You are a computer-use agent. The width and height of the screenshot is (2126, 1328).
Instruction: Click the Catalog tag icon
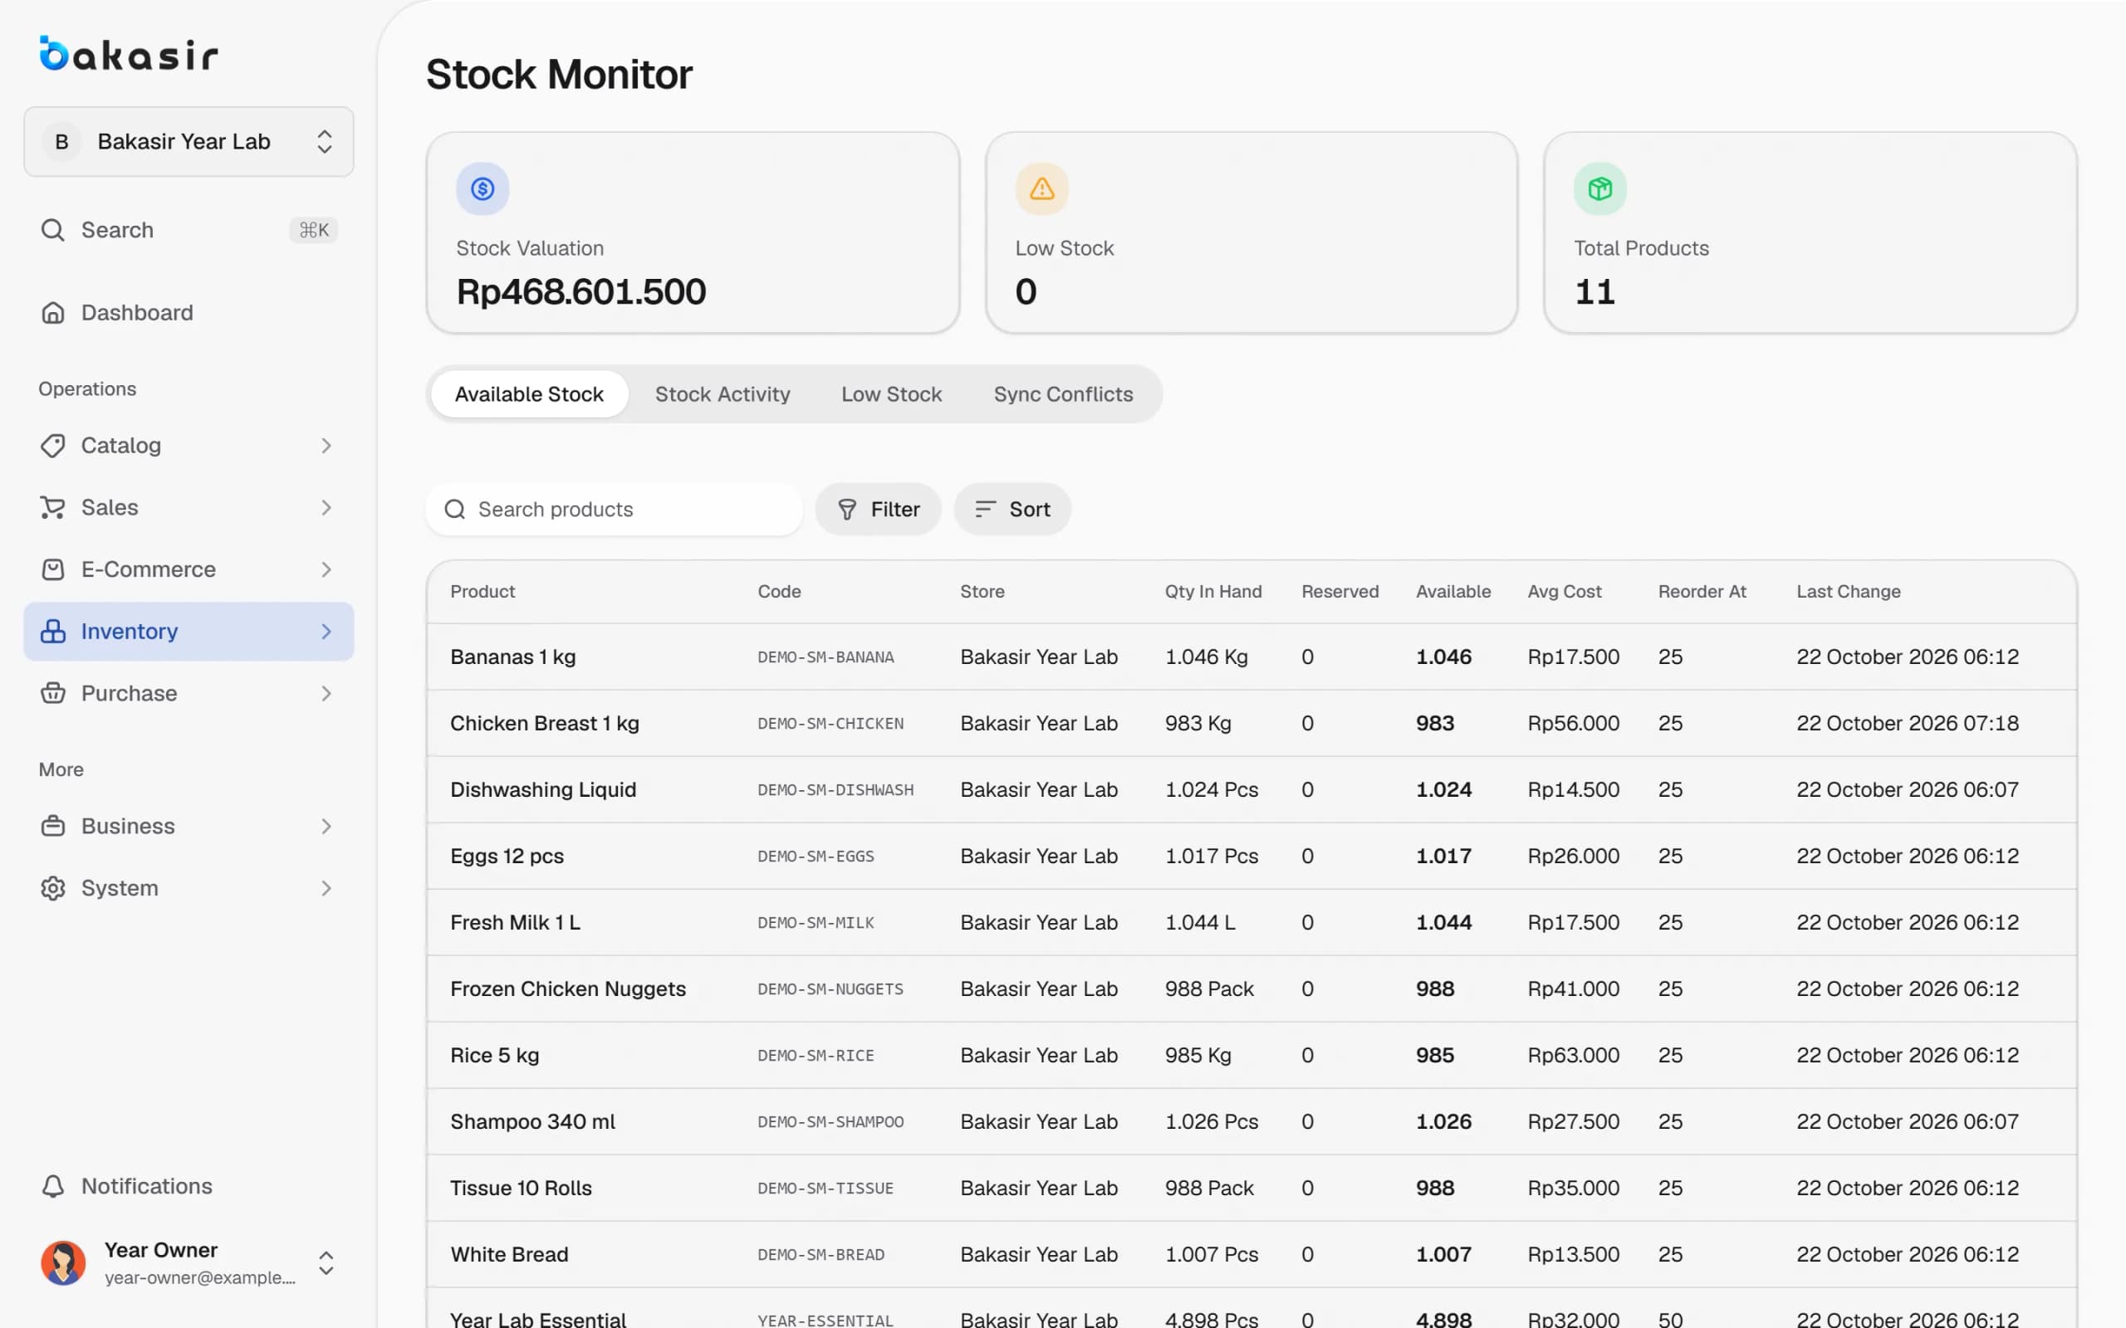click(x=52, y=446)
